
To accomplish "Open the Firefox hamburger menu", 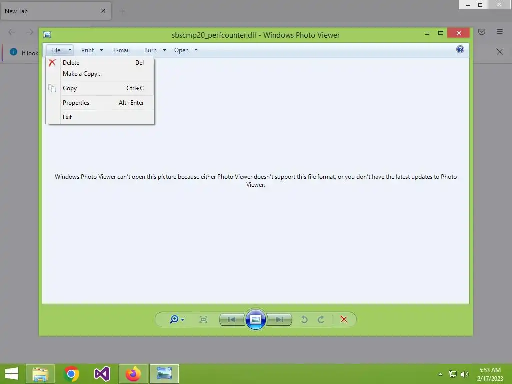I will [x=500, y=32].
